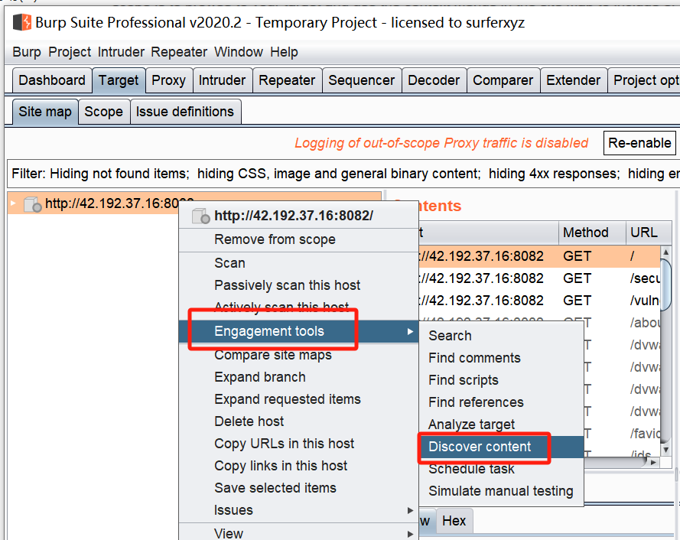
Task: Choose Save selected items
Action: click(x=298, y=487)
